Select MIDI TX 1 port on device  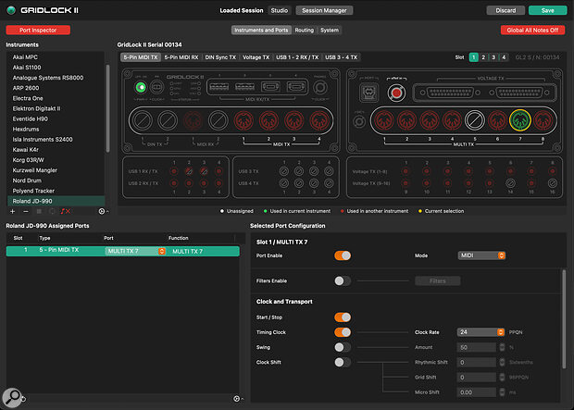243,120
